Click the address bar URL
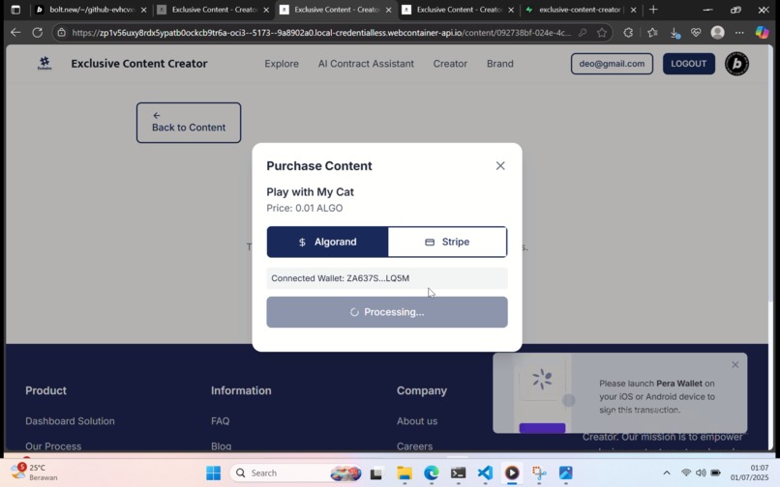This screenshot has width=780, height=487. coord(321,33)
